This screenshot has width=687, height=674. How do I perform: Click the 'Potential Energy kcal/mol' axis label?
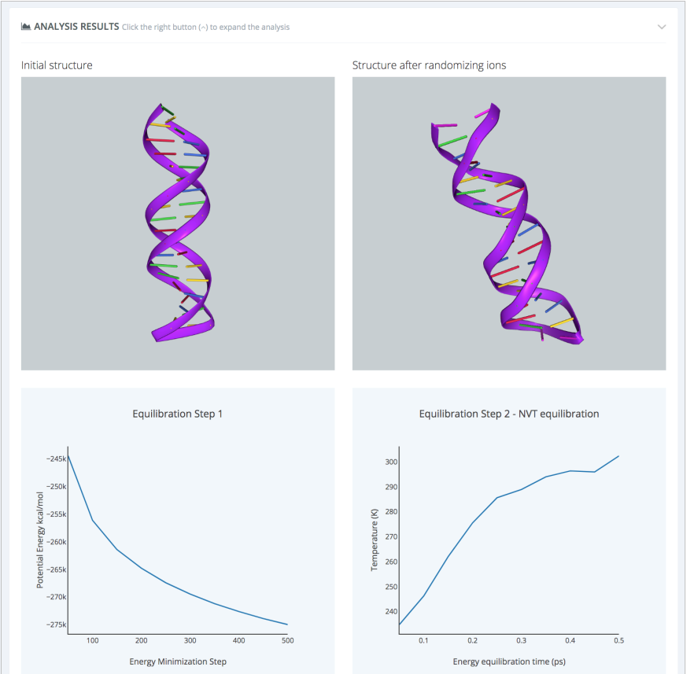coord(40,540)
